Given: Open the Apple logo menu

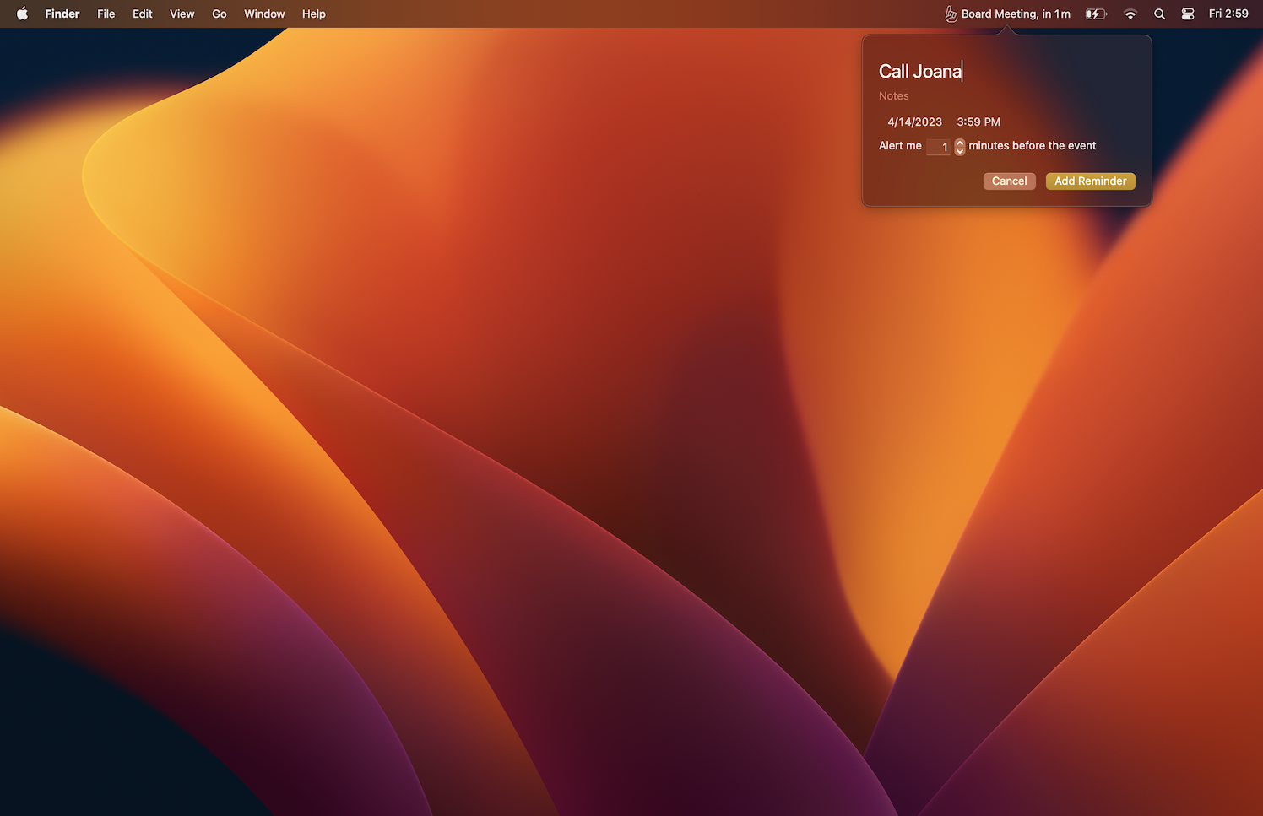Looking at the screenshot, I should pyautogui.click(x=22, y=14).
